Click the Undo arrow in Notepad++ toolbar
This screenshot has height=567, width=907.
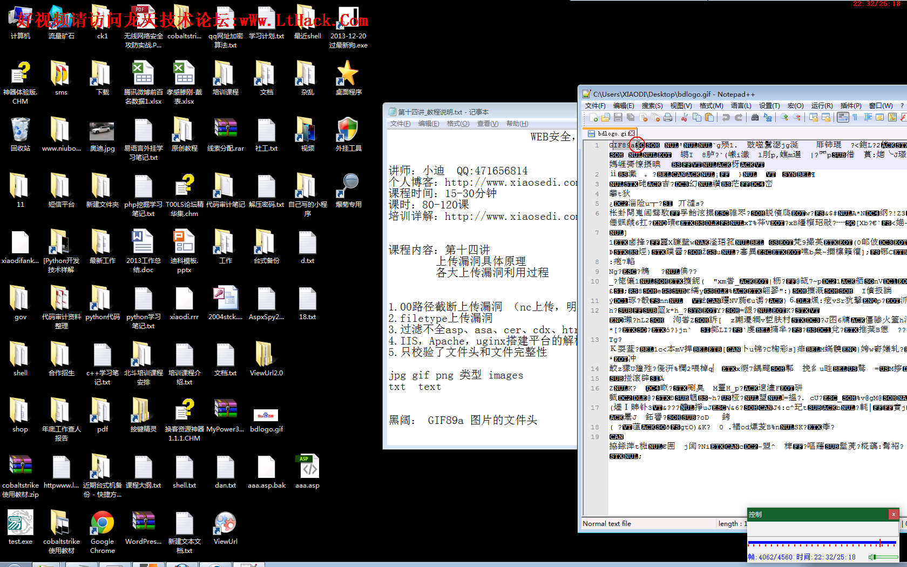[726, 117]
